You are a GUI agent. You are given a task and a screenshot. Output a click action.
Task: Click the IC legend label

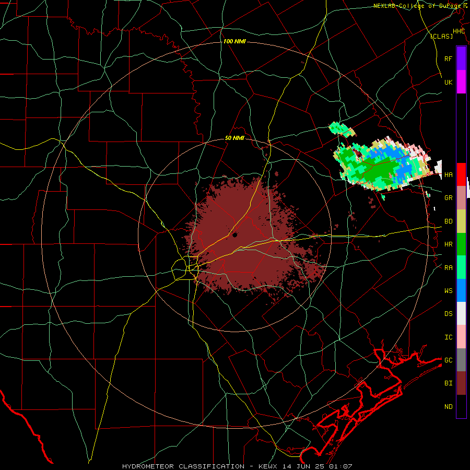pyautogui.click(x=448, y=337)
